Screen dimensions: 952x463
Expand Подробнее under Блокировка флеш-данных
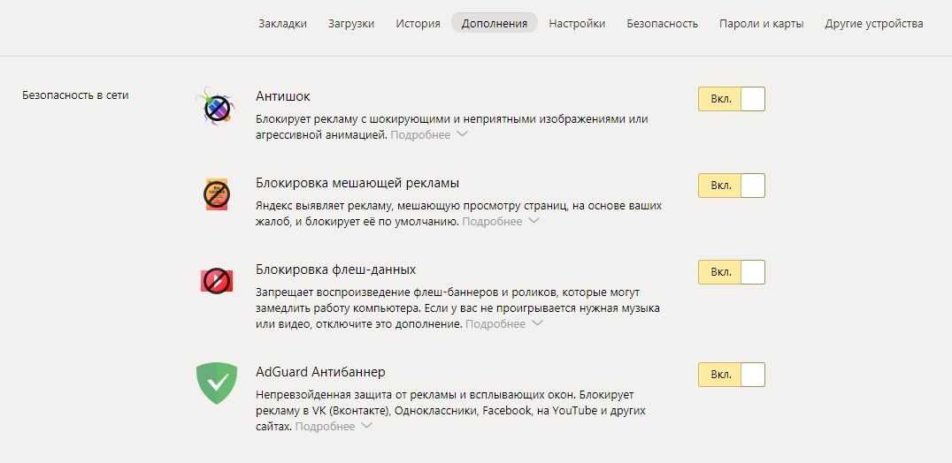click(x=504, y=324)
